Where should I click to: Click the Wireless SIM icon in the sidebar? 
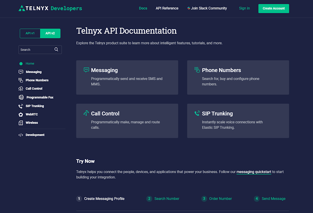coord(21,123)
